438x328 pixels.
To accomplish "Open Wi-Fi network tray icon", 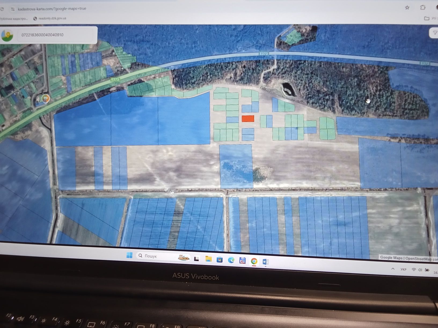I will click(414, 270).
